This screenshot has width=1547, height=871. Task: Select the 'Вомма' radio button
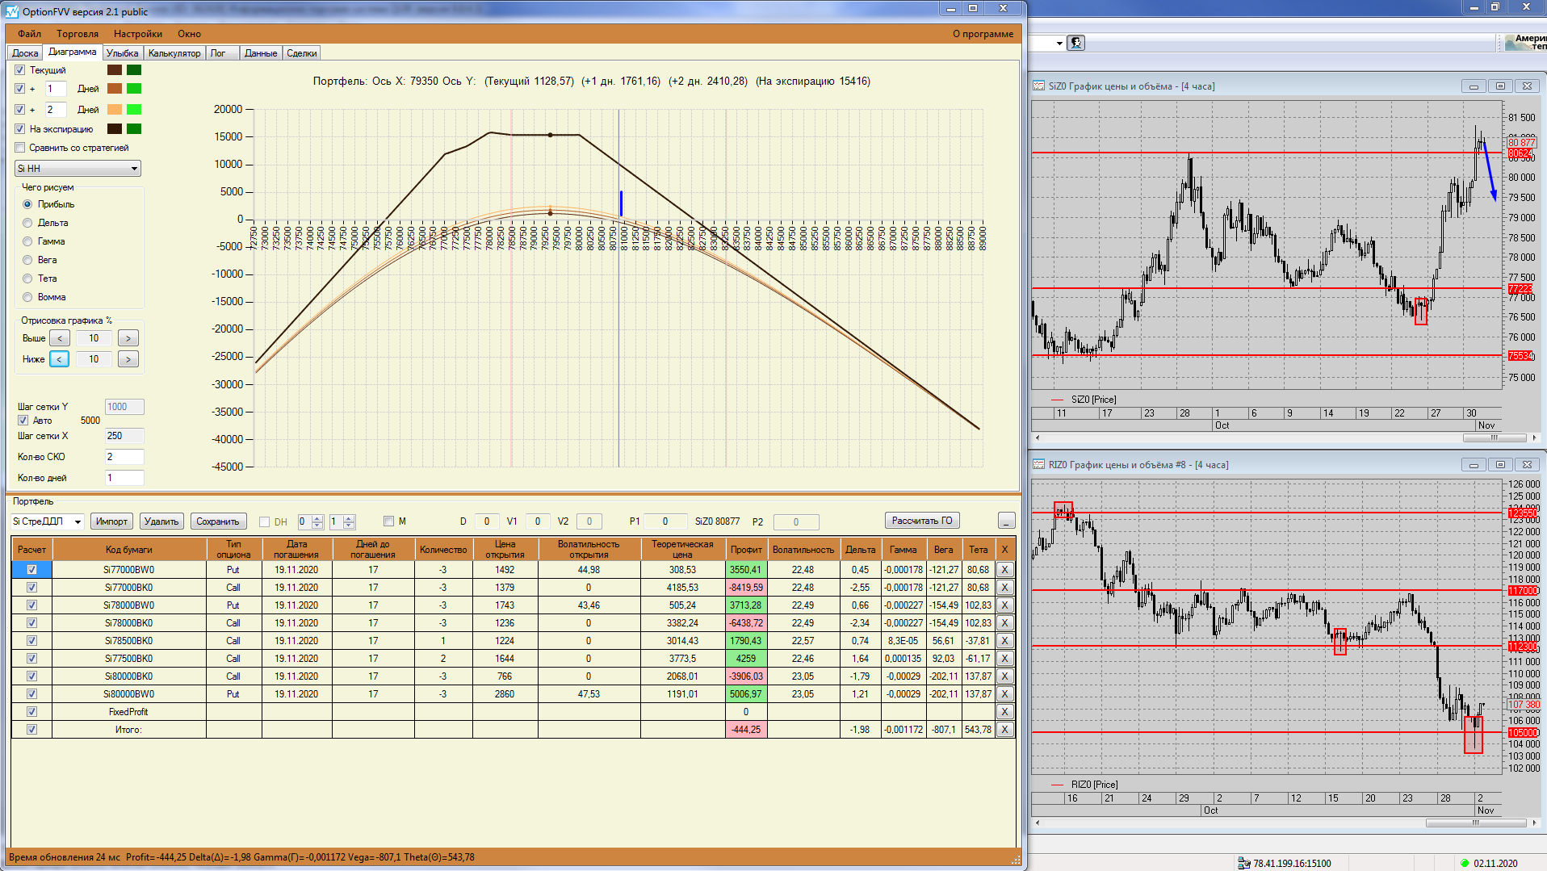(27, 297)
